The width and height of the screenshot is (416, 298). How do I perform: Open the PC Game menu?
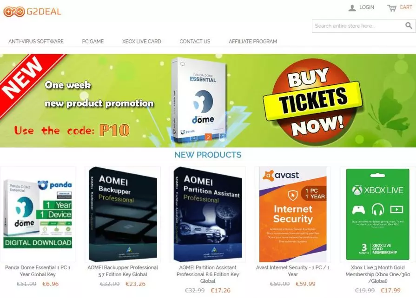(93, 42)
